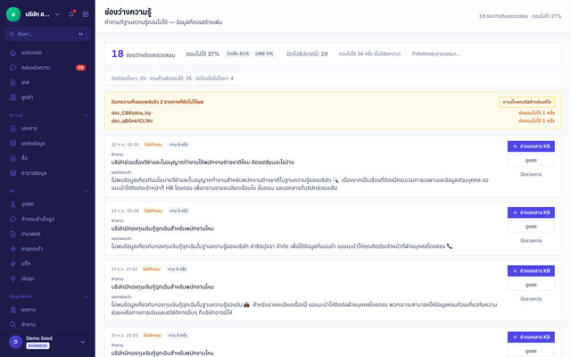Click ดูแชต on the 21 ก.ค. 20:25 card
The image size is (571, 357).
531,351
